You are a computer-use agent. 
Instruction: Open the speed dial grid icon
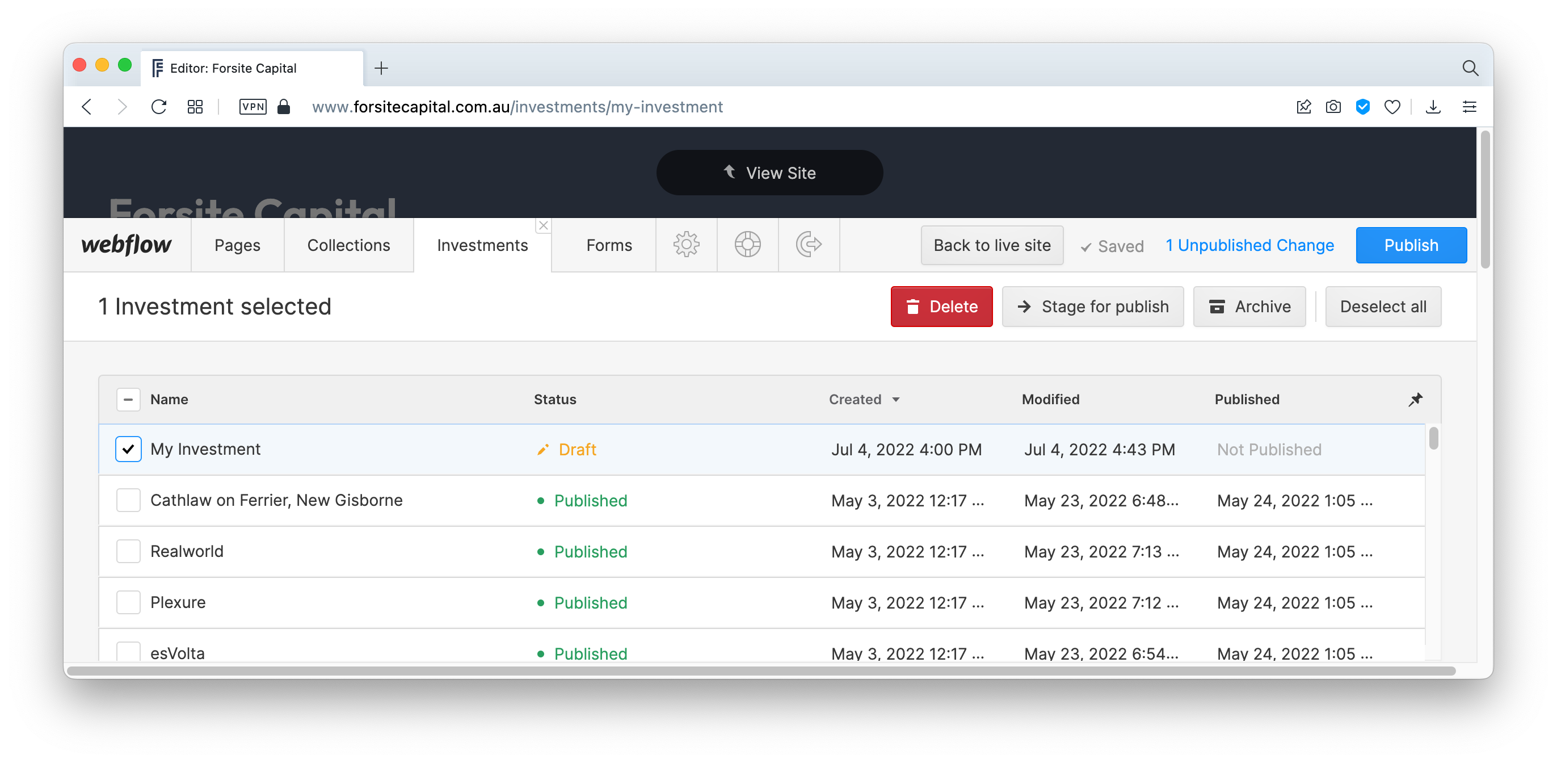coord(195,107)
